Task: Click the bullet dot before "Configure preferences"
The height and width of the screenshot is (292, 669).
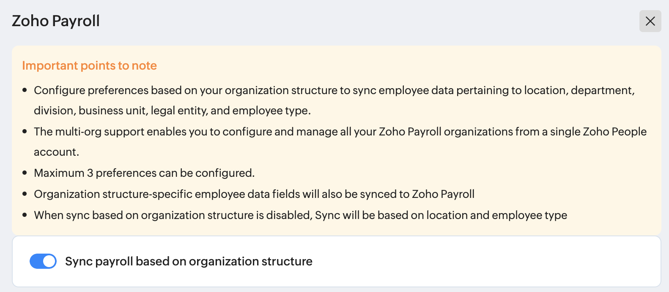Action: (25, 90)
